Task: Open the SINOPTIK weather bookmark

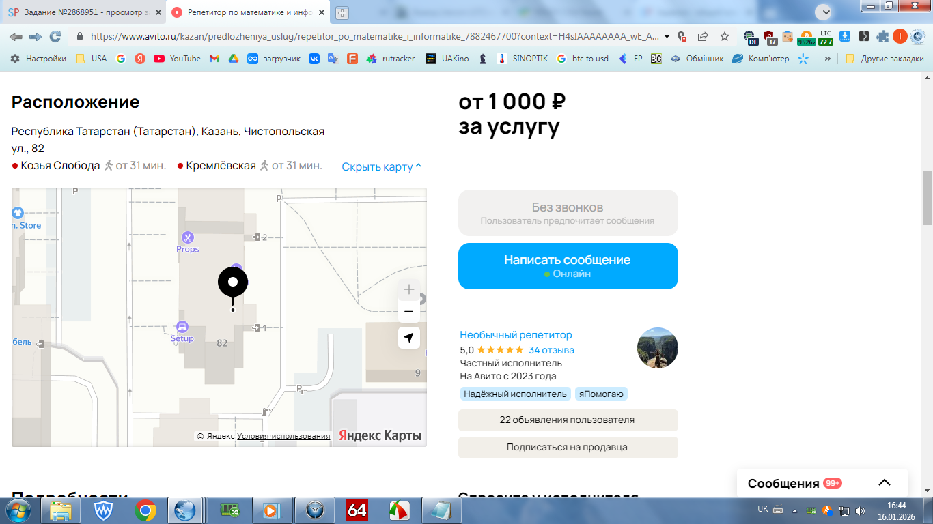Action: [523, 59]
